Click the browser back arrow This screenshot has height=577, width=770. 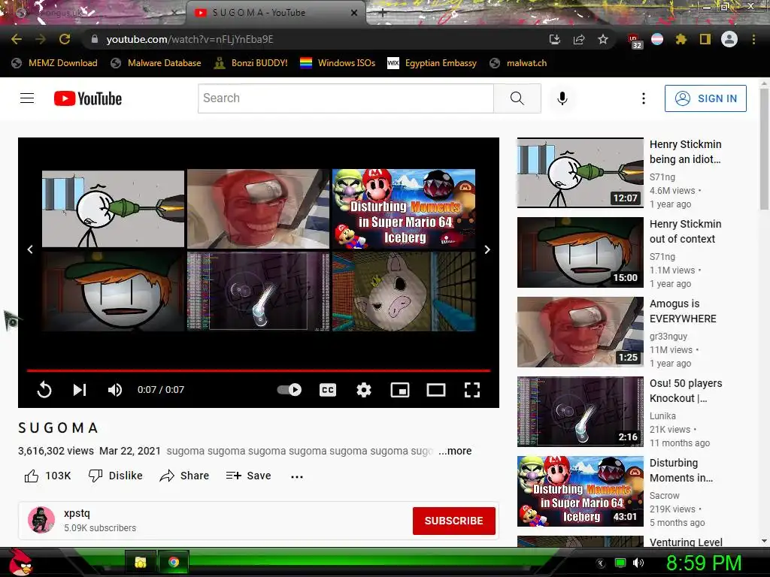coord(17,39)
